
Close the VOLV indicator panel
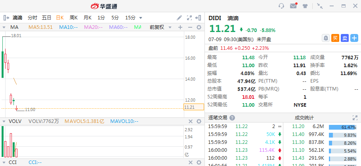(190, 121)
